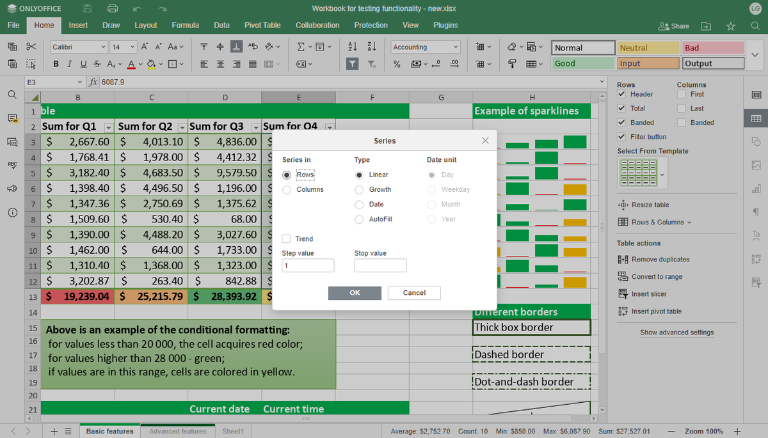Cut selection with the scissors icon
Image resolution: width=768 pixels, height=438 pixels.
30,47
